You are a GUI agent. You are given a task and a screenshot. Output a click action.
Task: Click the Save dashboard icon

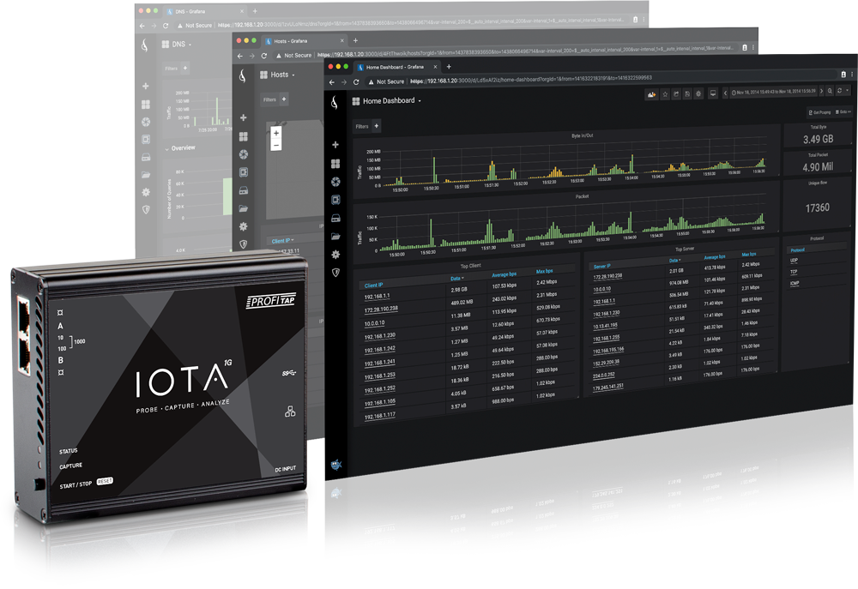point(687,93)
